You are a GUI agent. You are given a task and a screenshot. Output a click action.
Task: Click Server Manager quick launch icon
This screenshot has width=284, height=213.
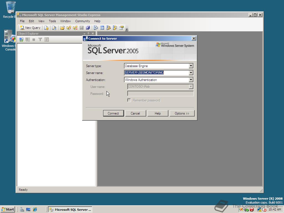(22, 210)
